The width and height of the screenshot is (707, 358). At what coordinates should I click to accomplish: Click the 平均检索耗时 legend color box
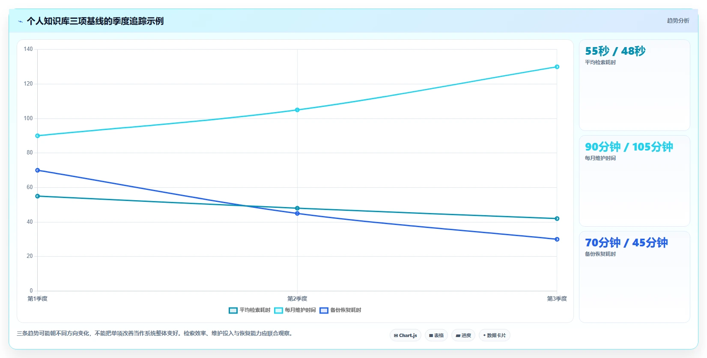click(x=233, y=311)
